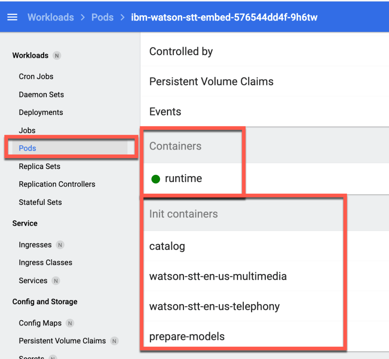Screen dimensions: 389x359
Task: Go to Workloads in the breadcrumb
Action: click(51, 18)
